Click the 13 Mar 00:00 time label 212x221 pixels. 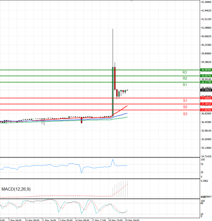click(x=65, y=220)
